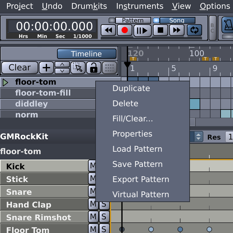
Task: Open the Project menu
Action: pos(20,6)
